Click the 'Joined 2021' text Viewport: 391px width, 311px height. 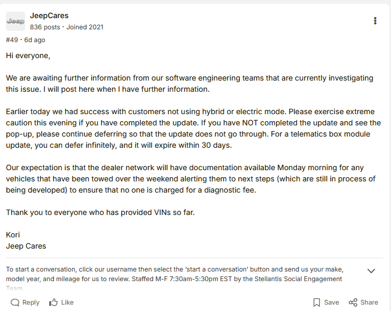pos(85,27)
